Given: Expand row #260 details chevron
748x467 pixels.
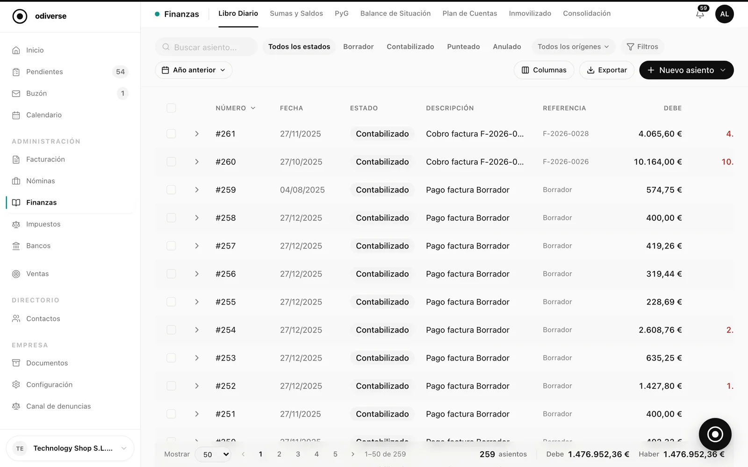Looking at the screenshot, I should 197,162.
